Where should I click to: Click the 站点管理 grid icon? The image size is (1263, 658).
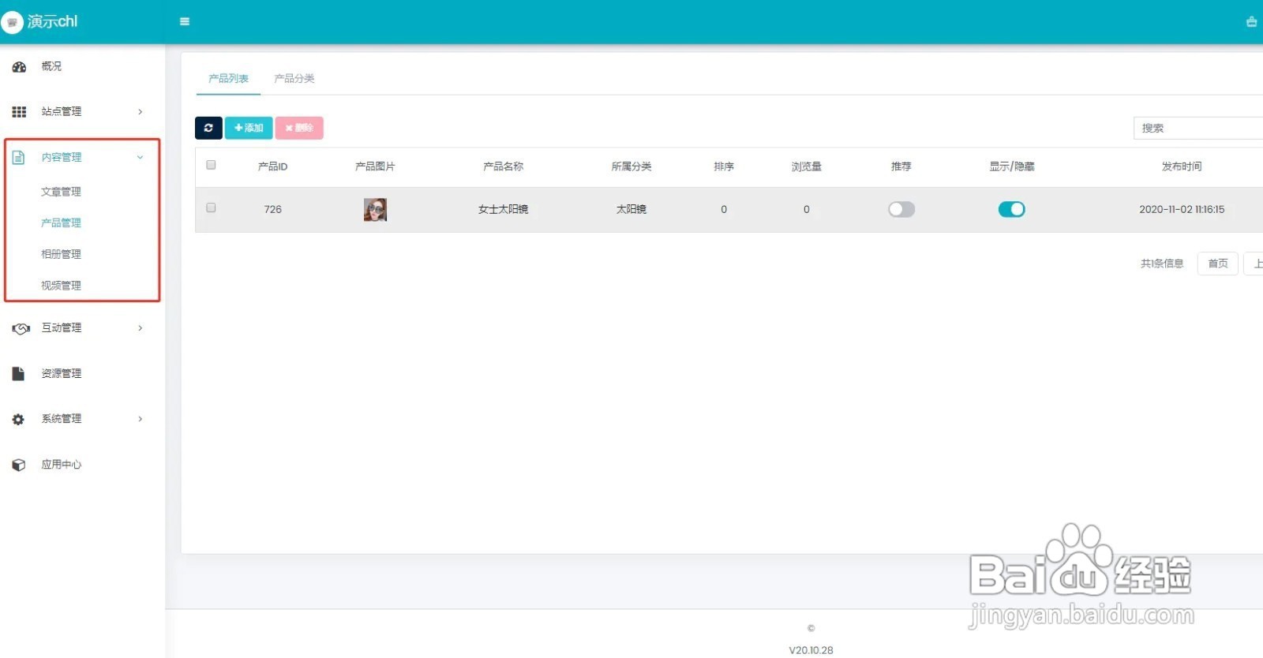[x=19, y=112]
